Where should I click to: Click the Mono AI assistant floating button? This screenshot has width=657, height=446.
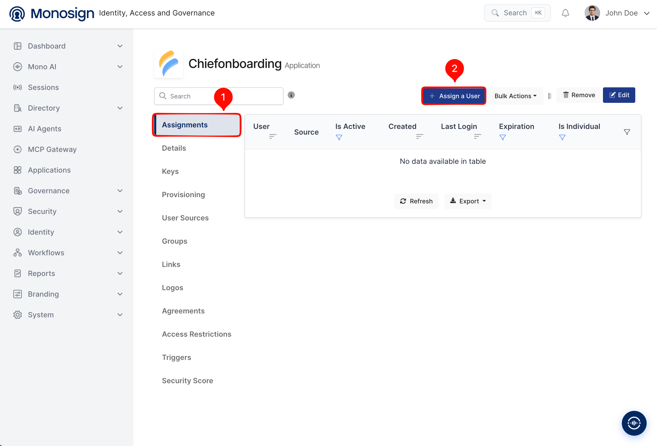click(x=634, y=423)
